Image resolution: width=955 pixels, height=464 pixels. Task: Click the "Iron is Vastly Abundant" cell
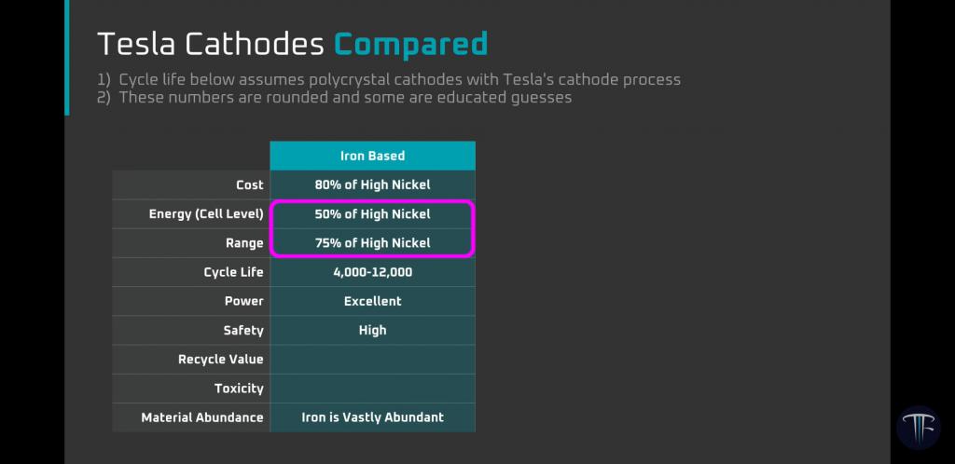372,417
